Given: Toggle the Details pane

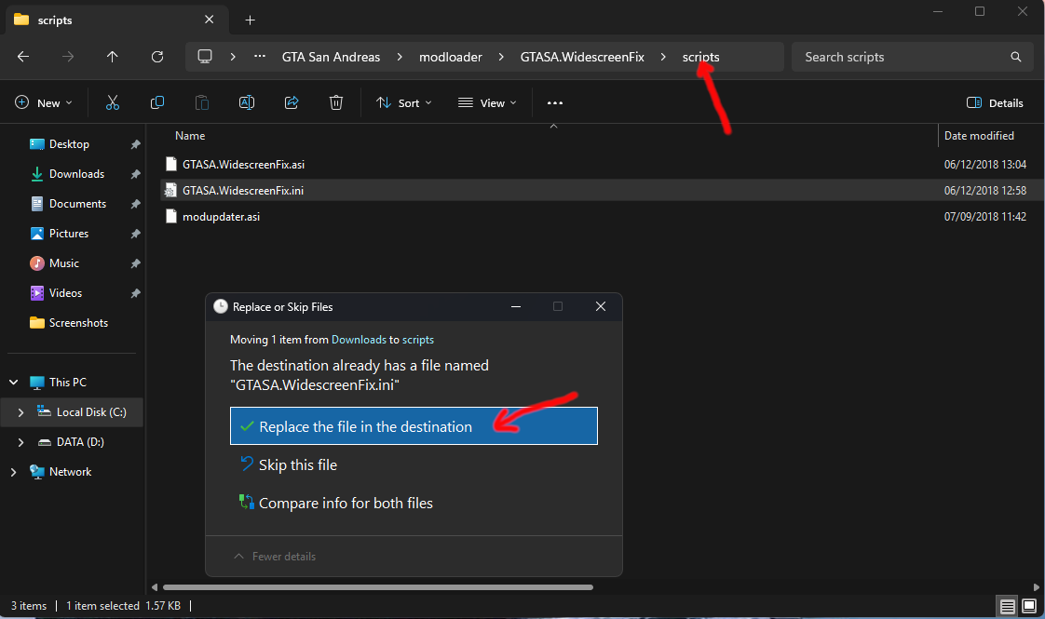Looking at the screenshot, I should [x=995, y=102].
